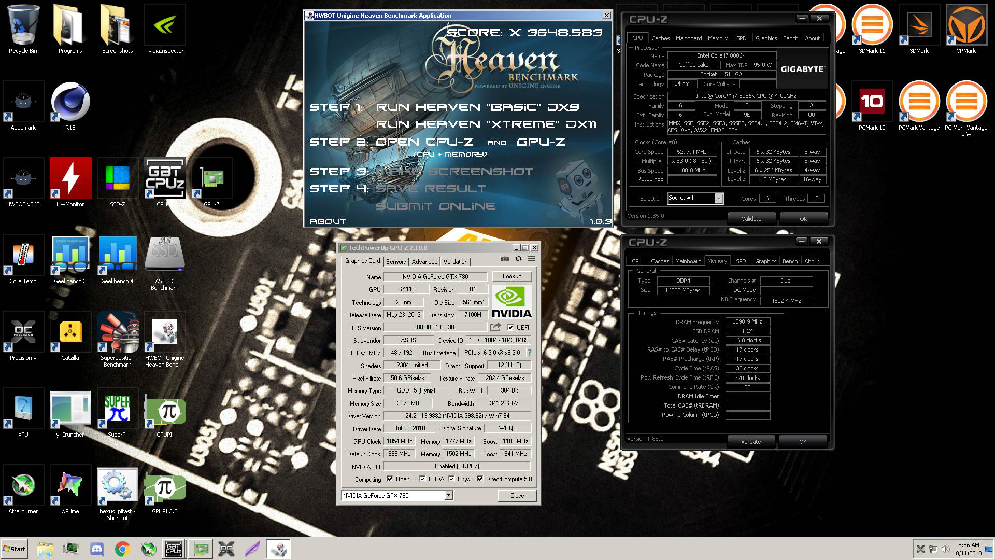Toggle the DirectCompute 5.0 checkbox
This screenshot has height=560, width=995.
pos(480,479)
